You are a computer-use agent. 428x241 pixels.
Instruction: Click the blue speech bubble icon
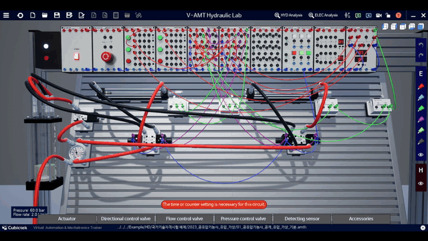368,15
